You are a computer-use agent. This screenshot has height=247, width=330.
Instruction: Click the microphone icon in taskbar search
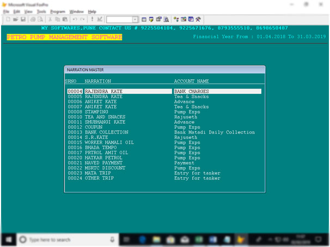pyautogui.click(x=112, y=239)
